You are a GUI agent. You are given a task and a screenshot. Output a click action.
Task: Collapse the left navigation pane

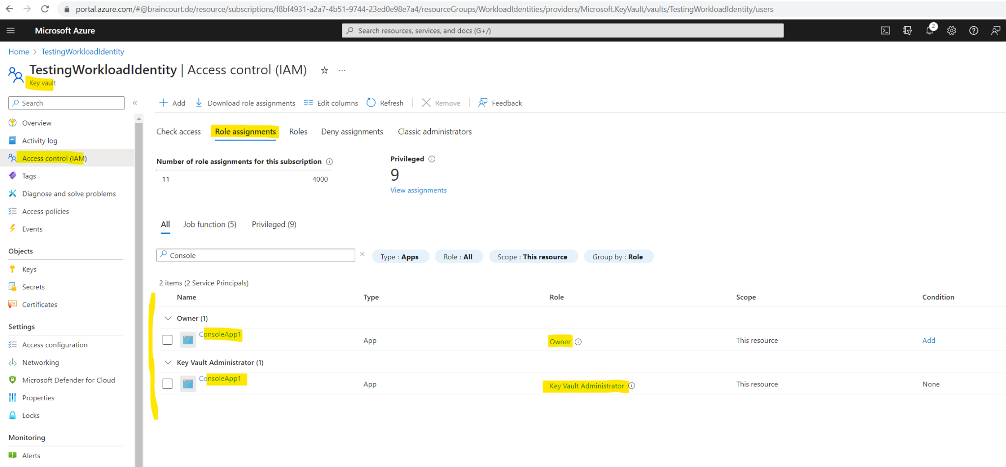[x=135, y=103]
